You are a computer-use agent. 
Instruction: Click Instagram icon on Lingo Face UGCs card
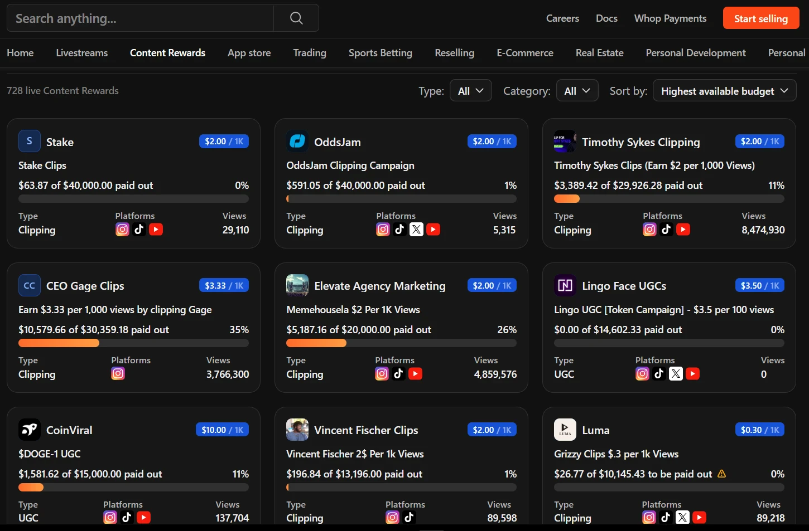642,374
